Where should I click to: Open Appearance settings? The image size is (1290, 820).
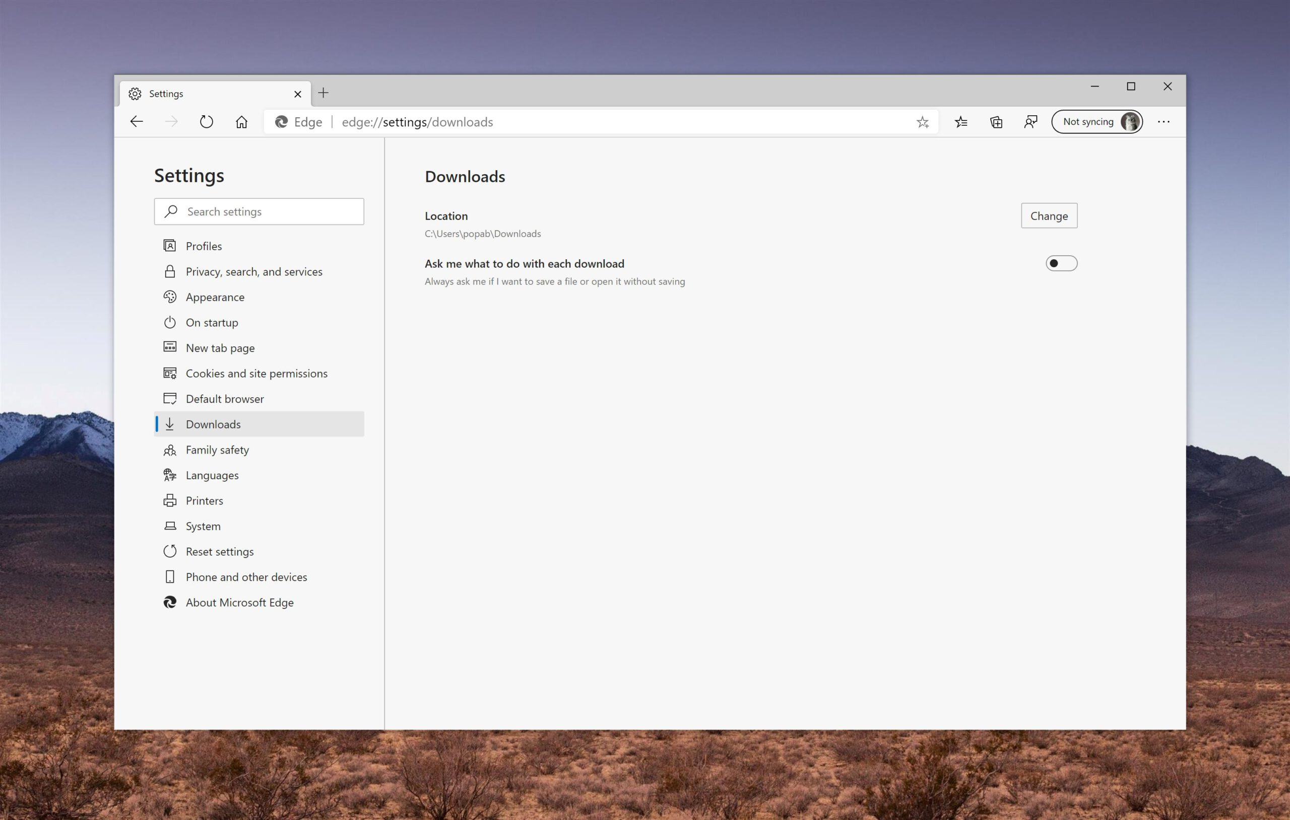pos(215,296)
